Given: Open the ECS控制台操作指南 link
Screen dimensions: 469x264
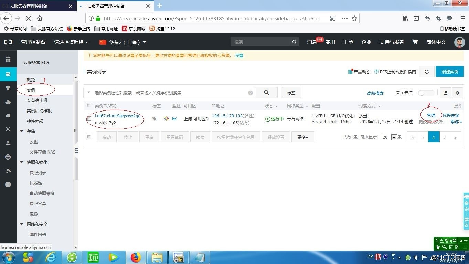Looking at the screenshot, I should [395, 72].
